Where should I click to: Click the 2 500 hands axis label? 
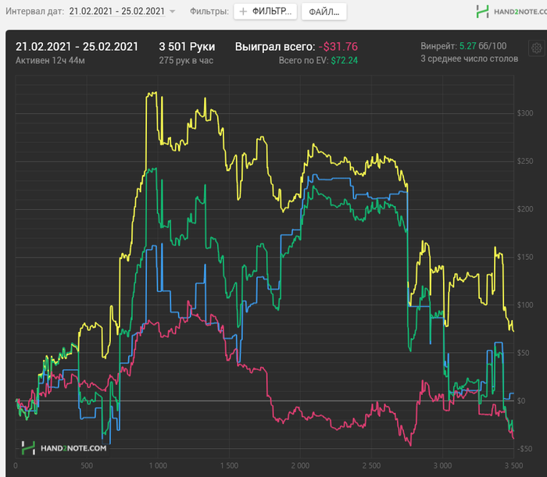point(371,465)
